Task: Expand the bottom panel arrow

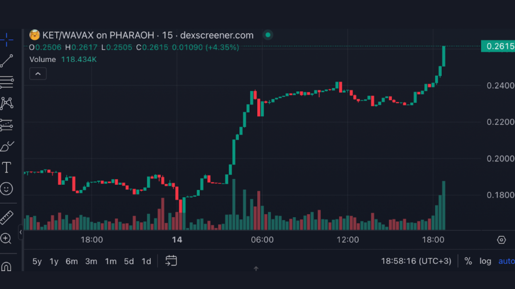Action: [256, 269]
